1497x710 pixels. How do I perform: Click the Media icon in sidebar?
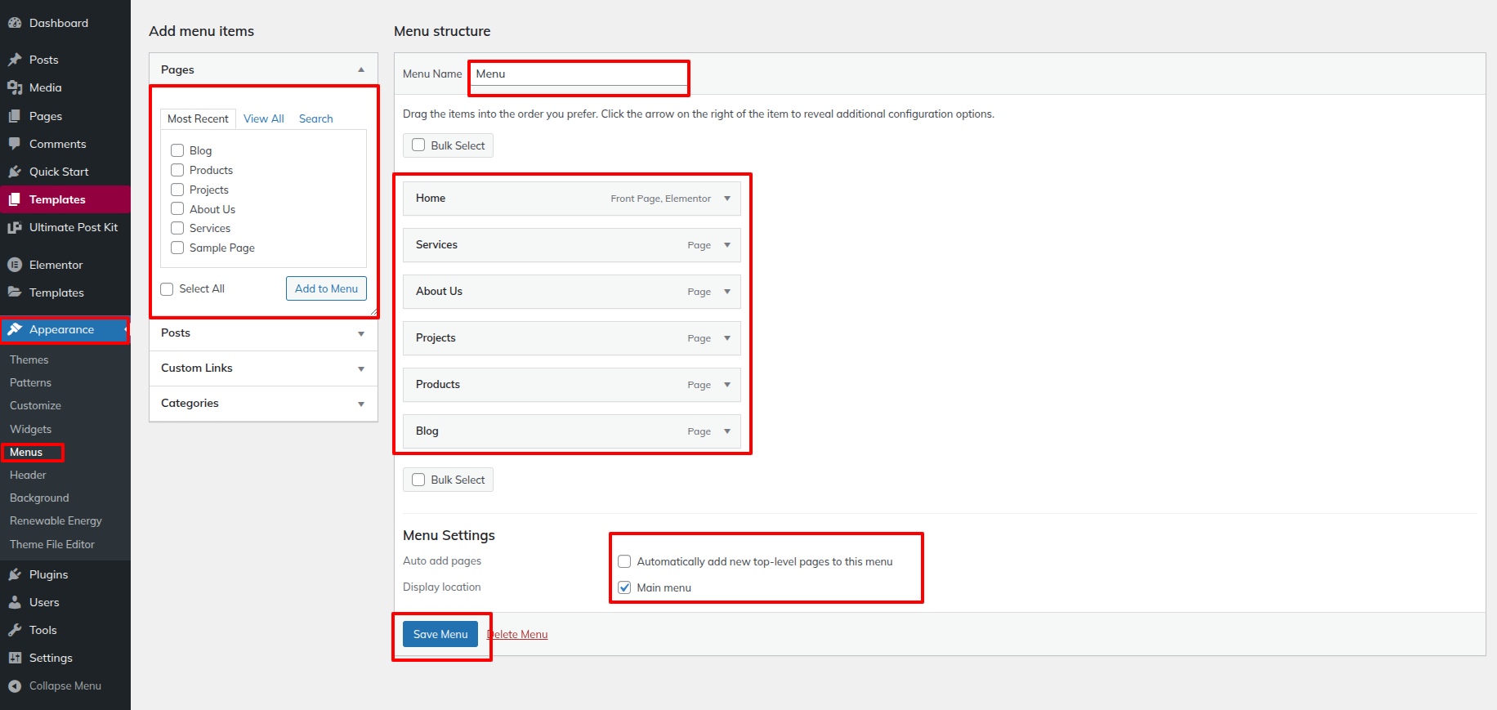15,87
